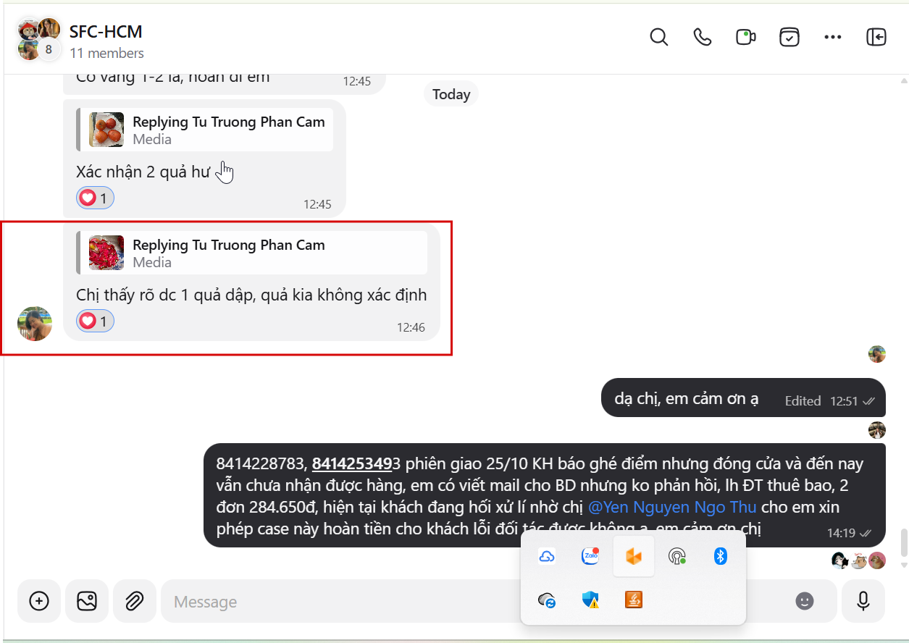Start a video call with the group
This screenshot has width=909, height=643.
[745, 37]
